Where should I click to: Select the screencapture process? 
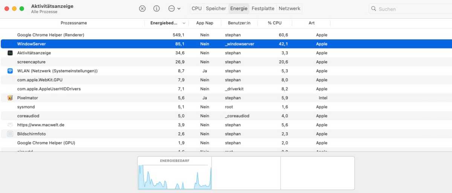pos(31,62)
